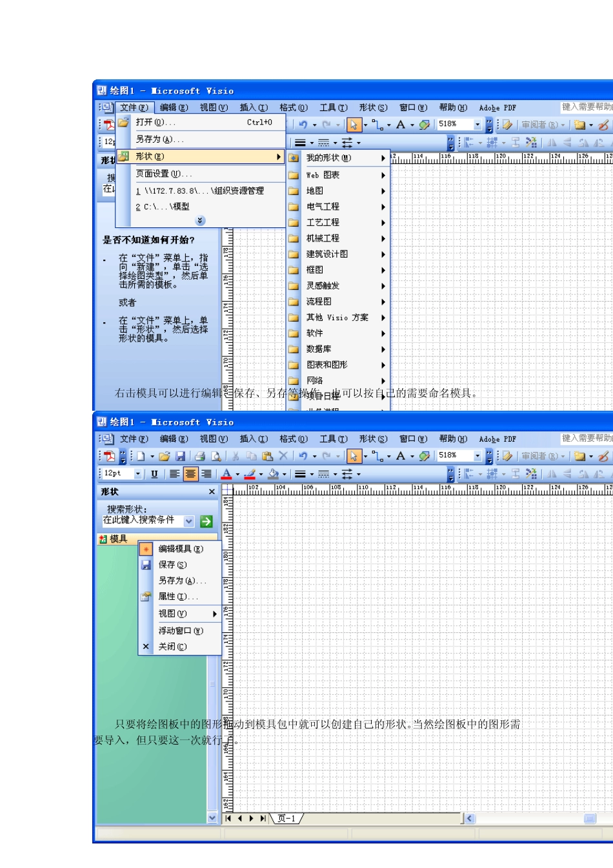Toggle Underline U in lower window
The height and width of the screenshot is (868, 613).
(154, 474)
